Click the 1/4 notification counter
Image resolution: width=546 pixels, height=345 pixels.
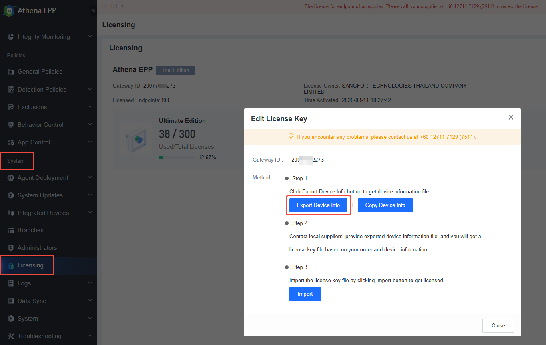pos(114,6)
